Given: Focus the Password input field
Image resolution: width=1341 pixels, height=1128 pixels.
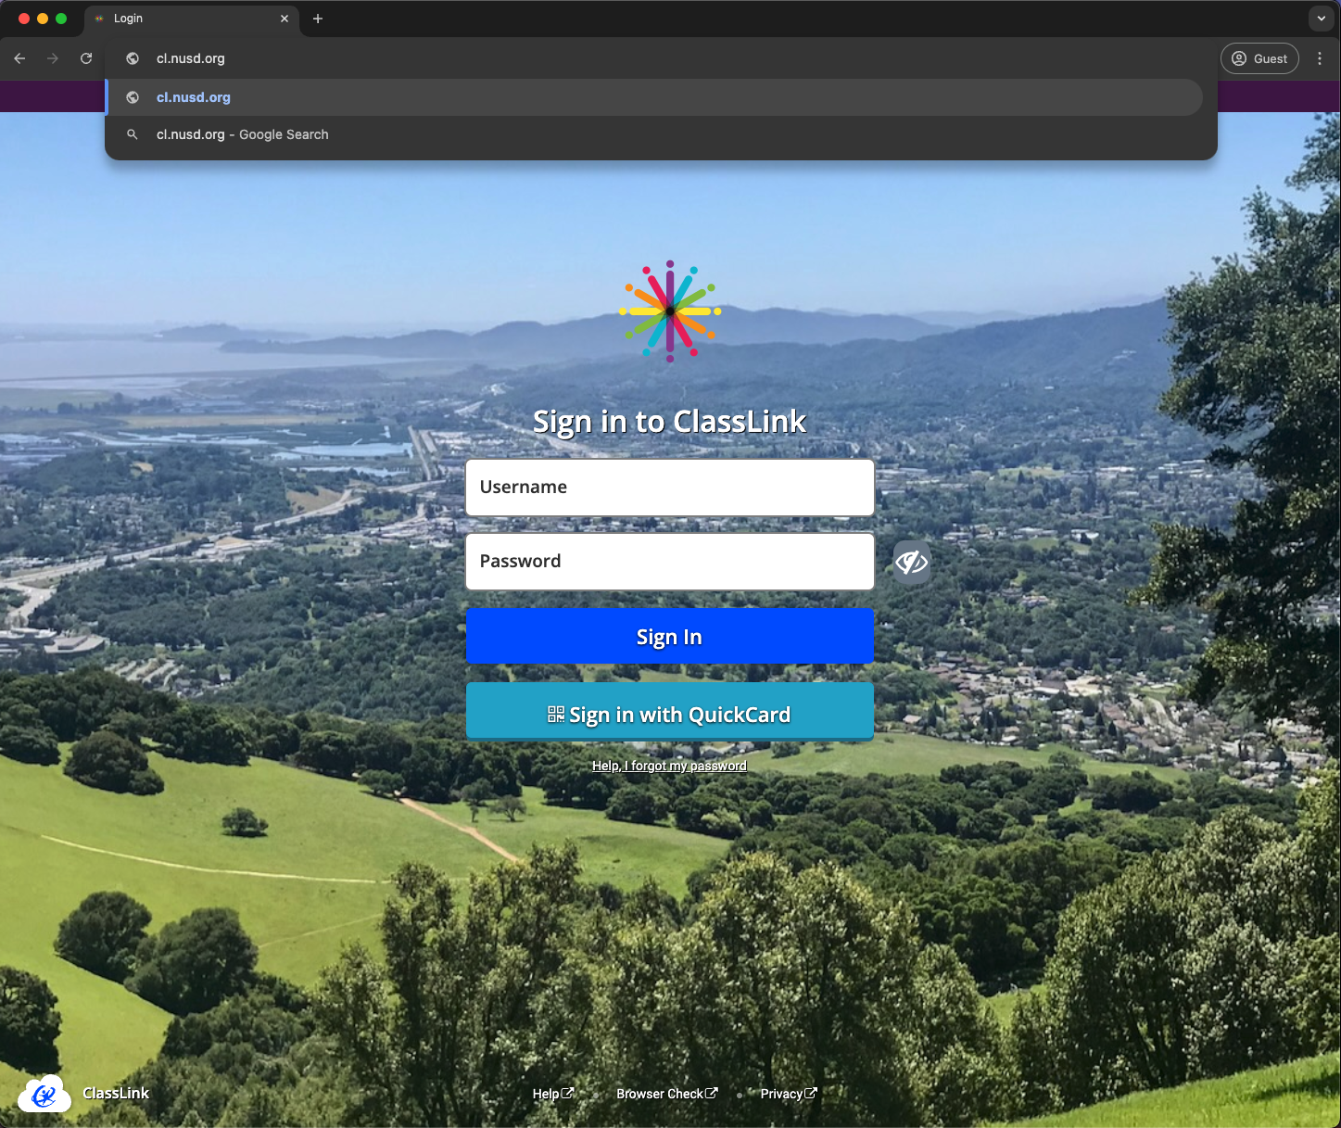Looking at the screenshot, I should (x=669, y=562).
